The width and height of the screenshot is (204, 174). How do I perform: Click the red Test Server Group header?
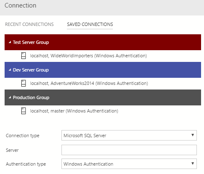pos(103,42)
